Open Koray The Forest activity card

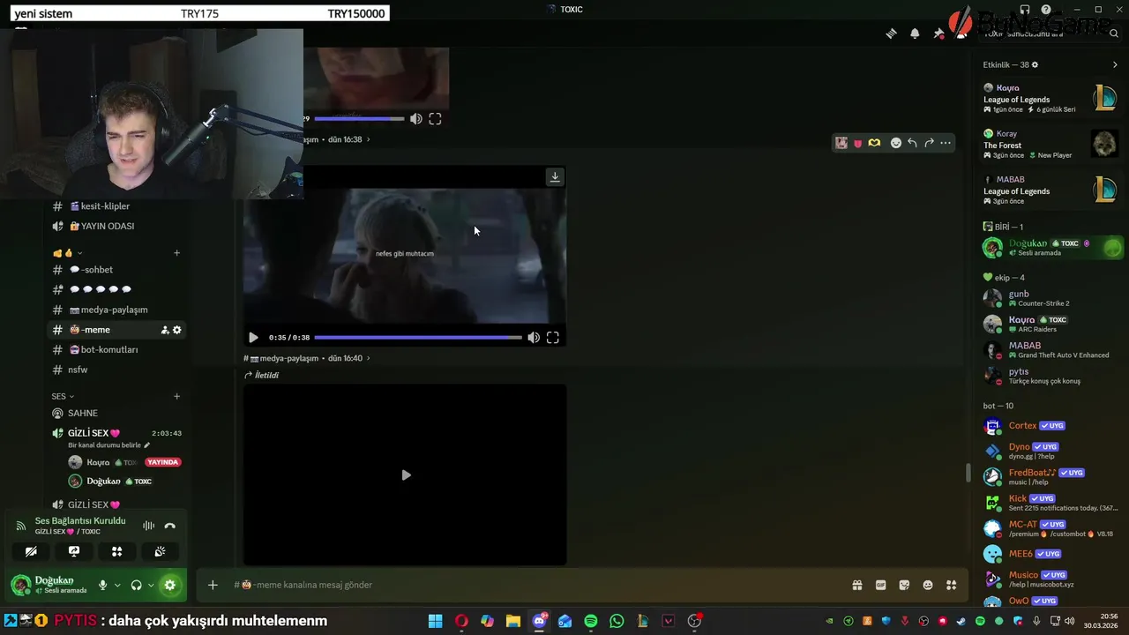coord(1050,145)
